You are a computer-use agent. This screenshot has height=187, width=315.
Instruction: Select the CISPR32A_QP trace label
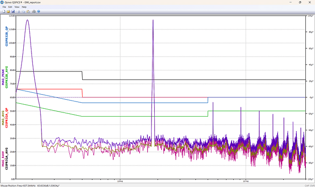click(x=6, y=118)
